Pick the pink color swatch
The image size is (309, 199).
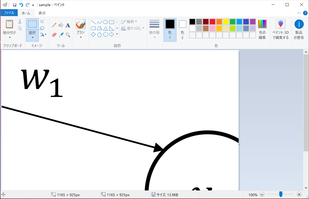(x=212, y=28)
